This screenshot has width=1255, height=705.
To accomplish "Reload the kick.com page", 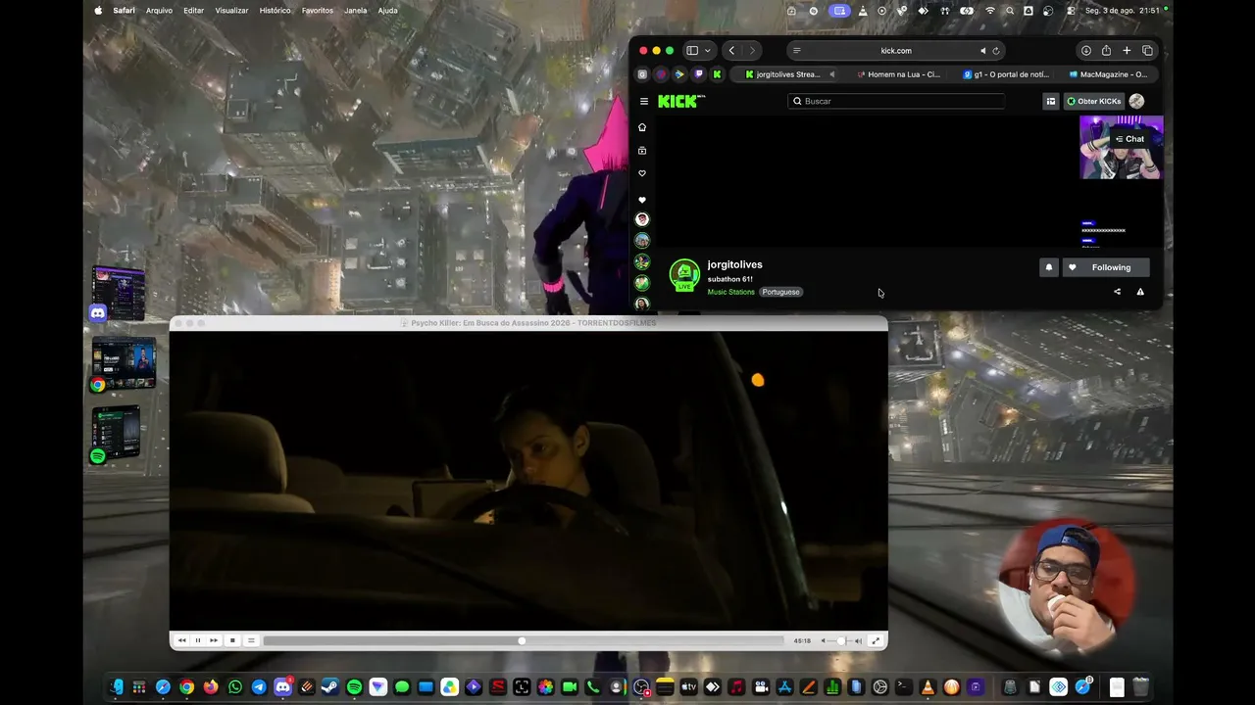I will [x=996, y=51].
